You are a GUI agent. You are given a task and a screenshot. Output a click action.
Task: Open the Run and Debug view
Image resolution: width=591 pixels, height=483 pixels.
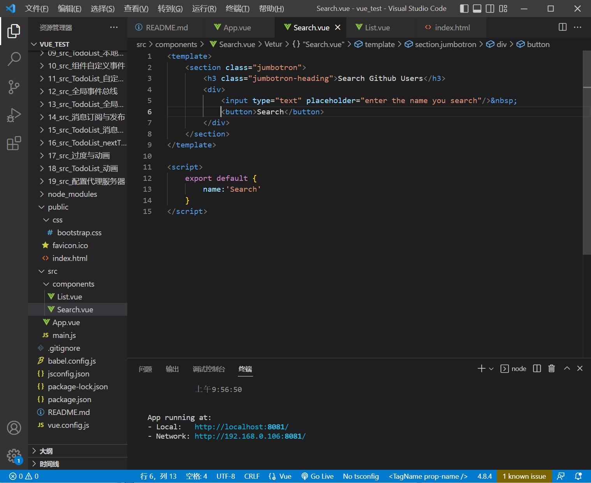click(x=14, y=115)
